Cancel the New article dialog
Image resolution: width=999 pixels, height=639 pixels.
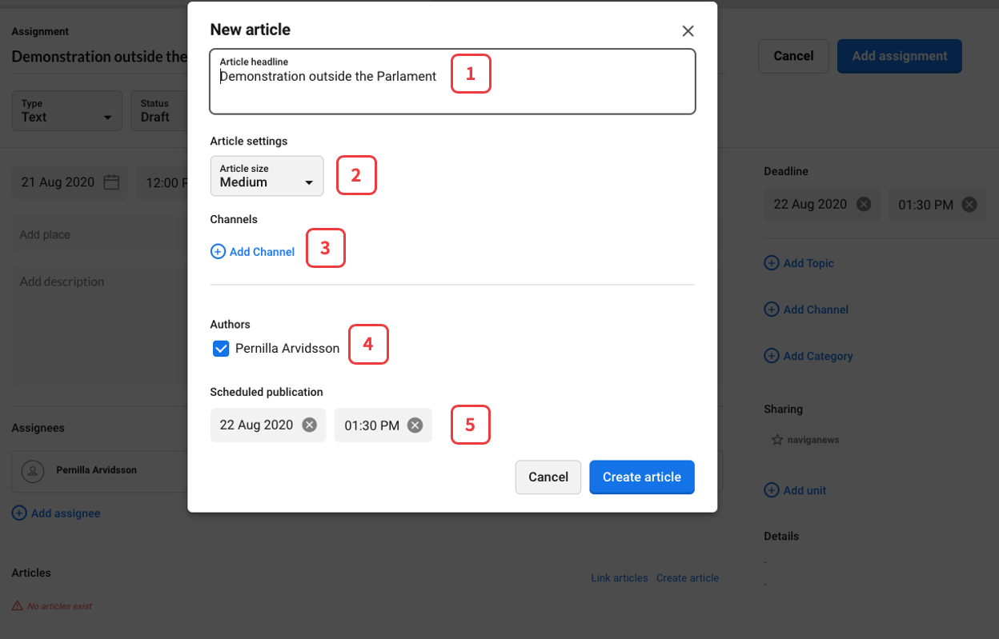coord(548,477)
